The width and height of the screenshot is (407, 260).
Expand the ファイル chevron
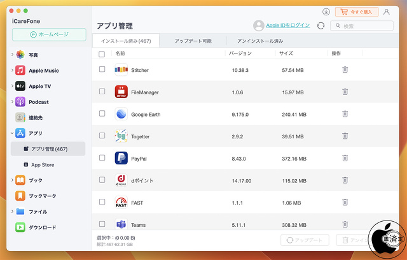(x=12, y=212)
